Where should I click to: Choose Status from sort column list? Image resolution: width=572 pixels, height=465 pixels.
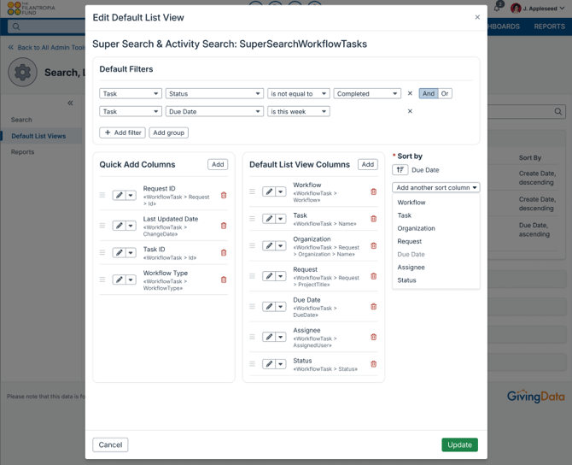(x=406, y=280)
